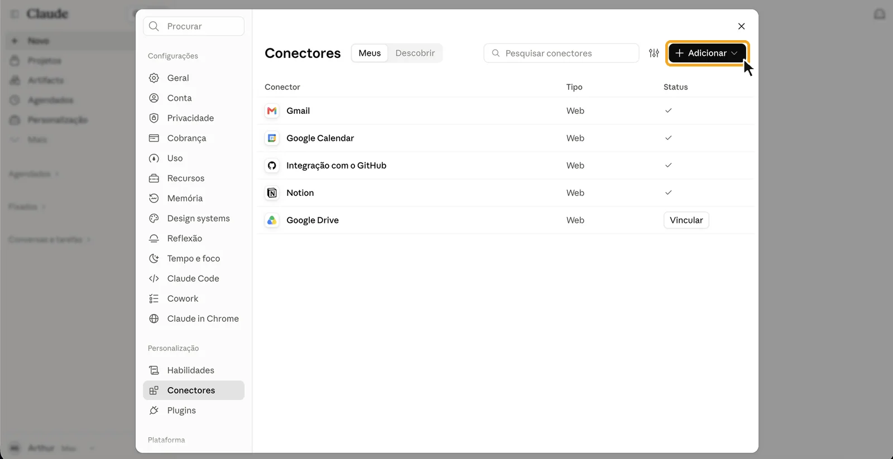Open Claude in Chrome settings
This screenshot has height=459, width=893.
[194, 319]
